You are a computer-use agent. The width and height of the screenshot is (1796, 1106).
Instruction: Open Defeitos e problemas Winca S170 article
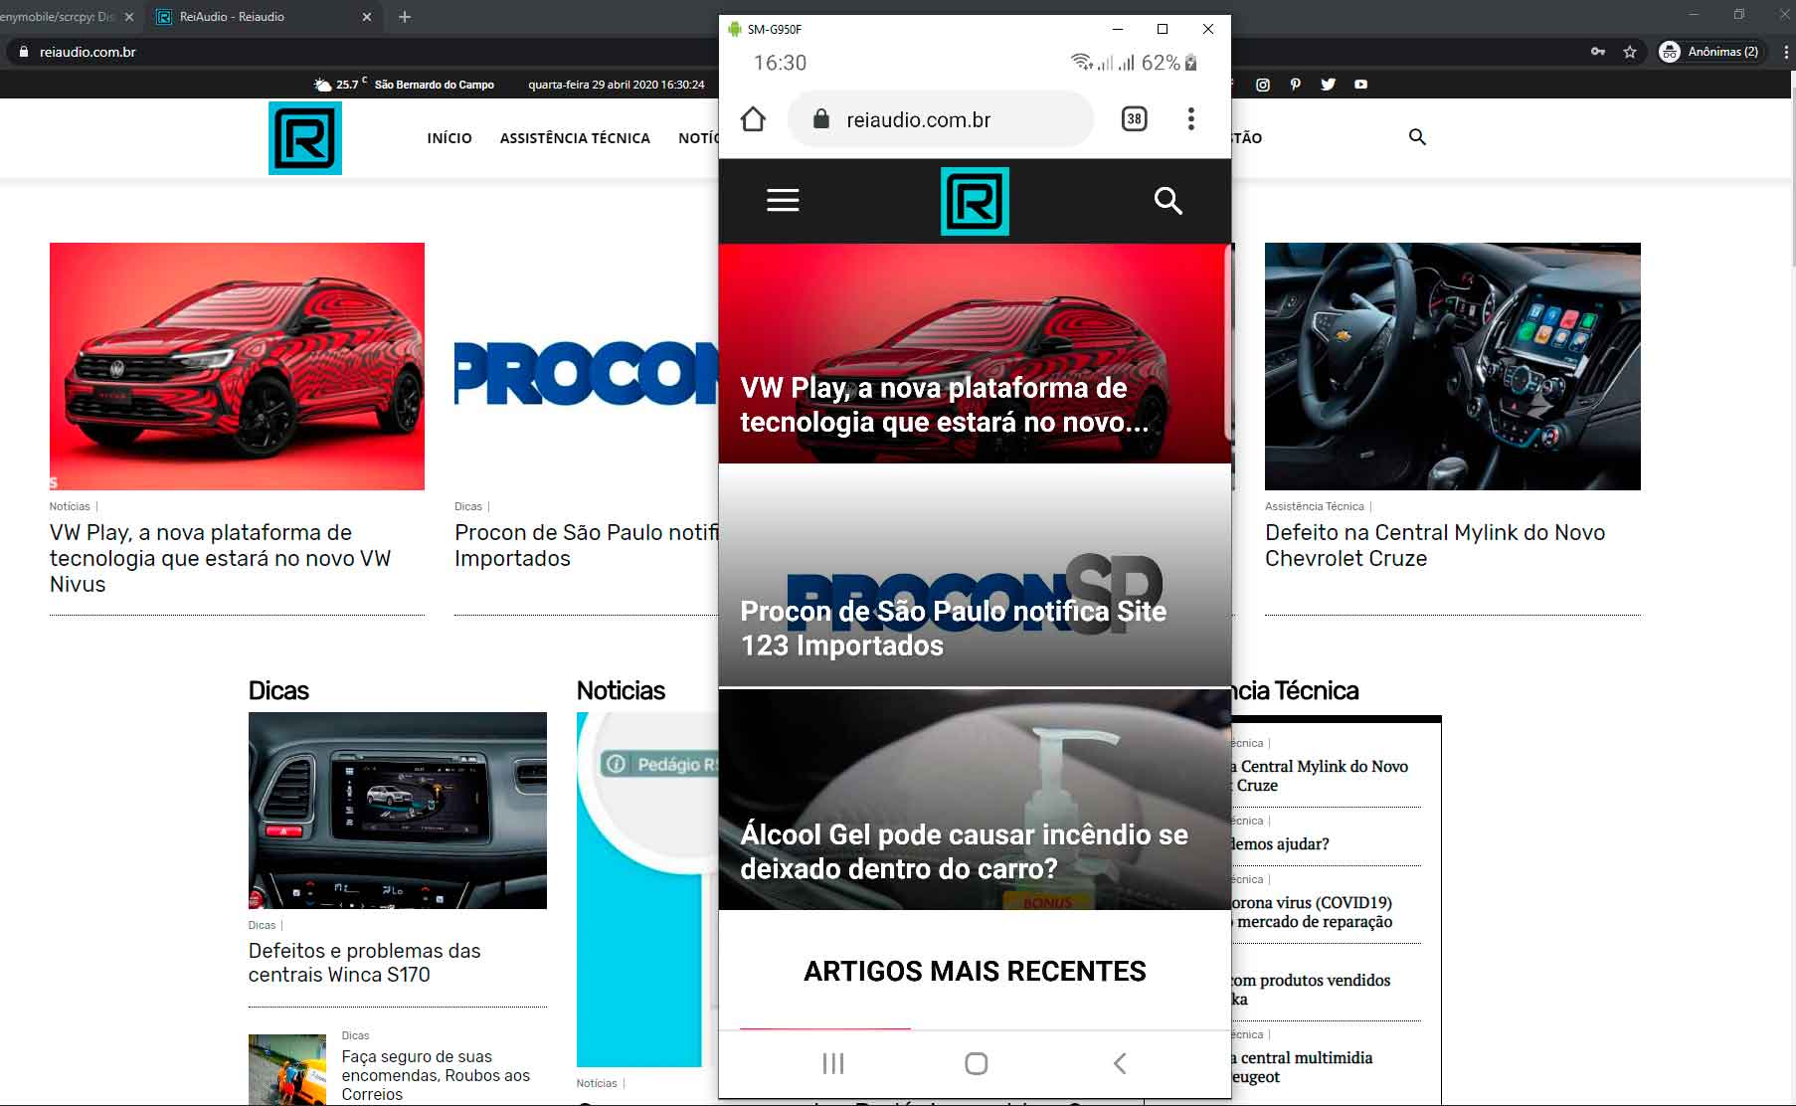click(x=364, y=963)
